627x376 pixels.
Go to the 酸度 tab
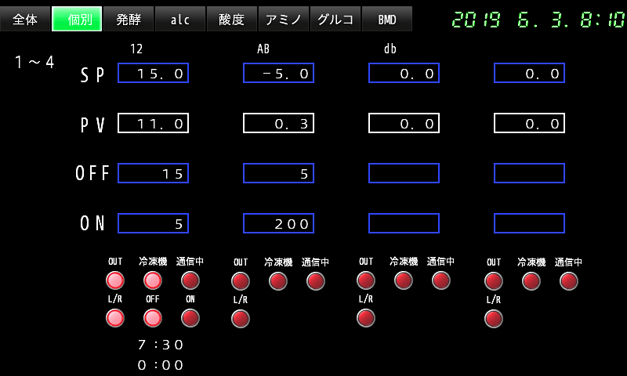(232, 19)
